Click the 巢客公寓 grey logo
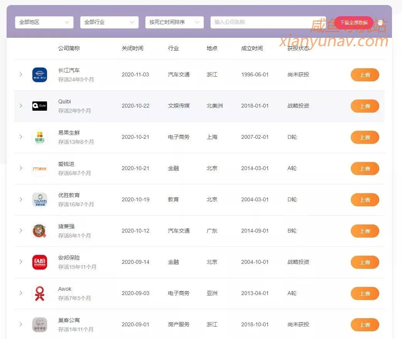This screenshot has width=402, height=339. [x=39, y=324]
